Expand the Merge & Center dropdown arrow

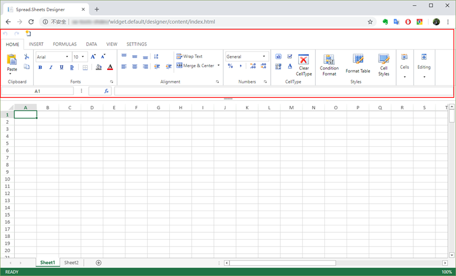tap(218, 65)
